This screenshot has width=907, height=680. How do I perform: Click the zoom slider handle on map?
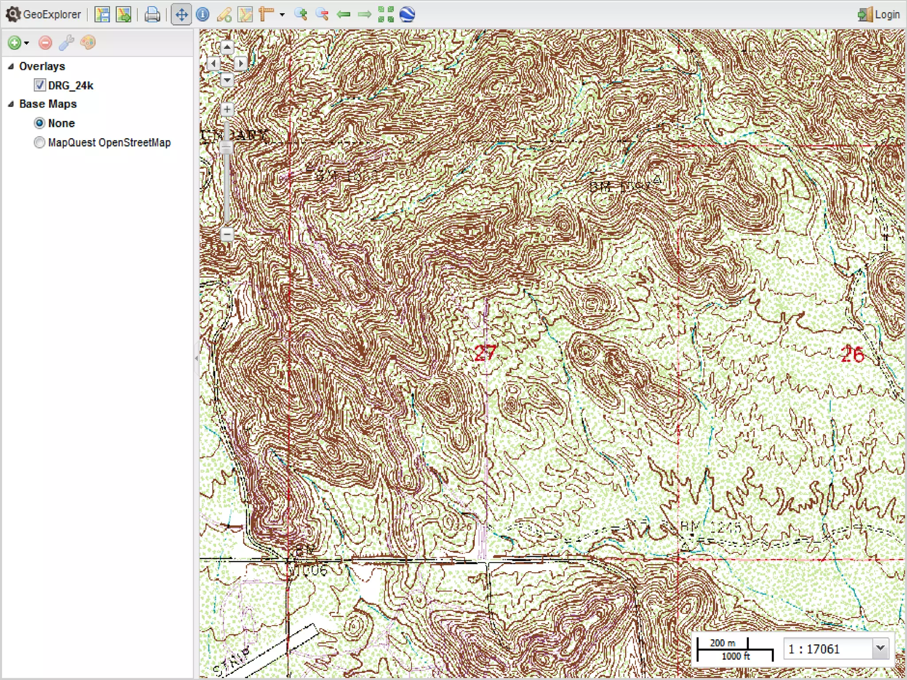[x=227, y=147]
